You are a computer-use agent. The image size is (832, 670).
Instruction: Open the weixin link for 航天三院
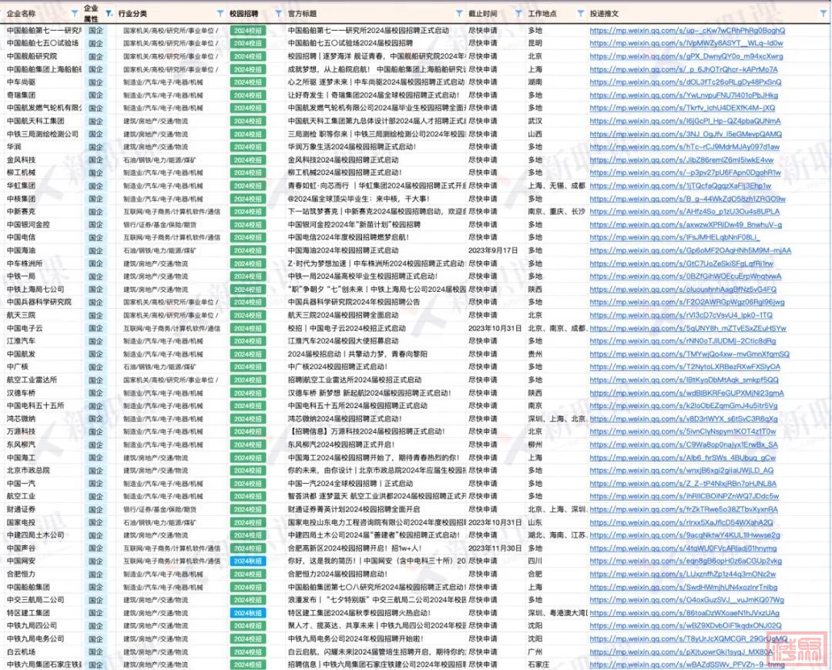tap(681, 315)
